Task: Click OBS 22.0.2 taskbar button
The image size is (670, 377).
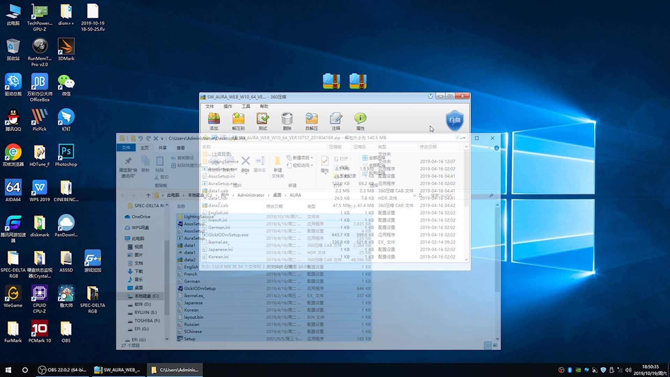Action: coord(62,370)
